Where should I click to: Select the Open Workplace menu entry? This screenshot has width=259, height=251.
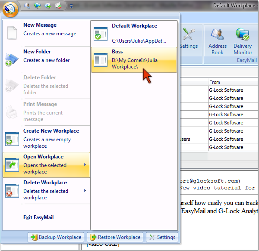tap(47, 165)
